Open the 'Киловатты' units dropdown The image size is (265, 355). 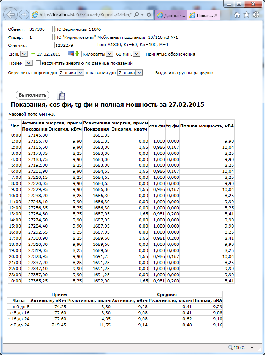(97, 54)
